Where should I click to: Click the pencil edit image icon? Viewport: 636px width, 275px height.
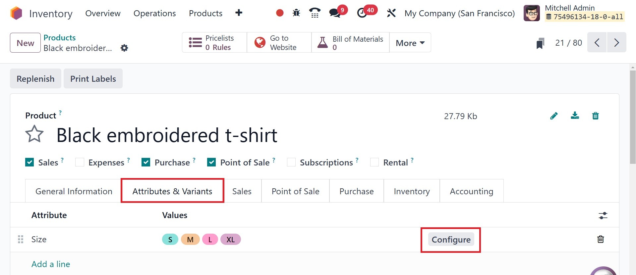point(554,116)
